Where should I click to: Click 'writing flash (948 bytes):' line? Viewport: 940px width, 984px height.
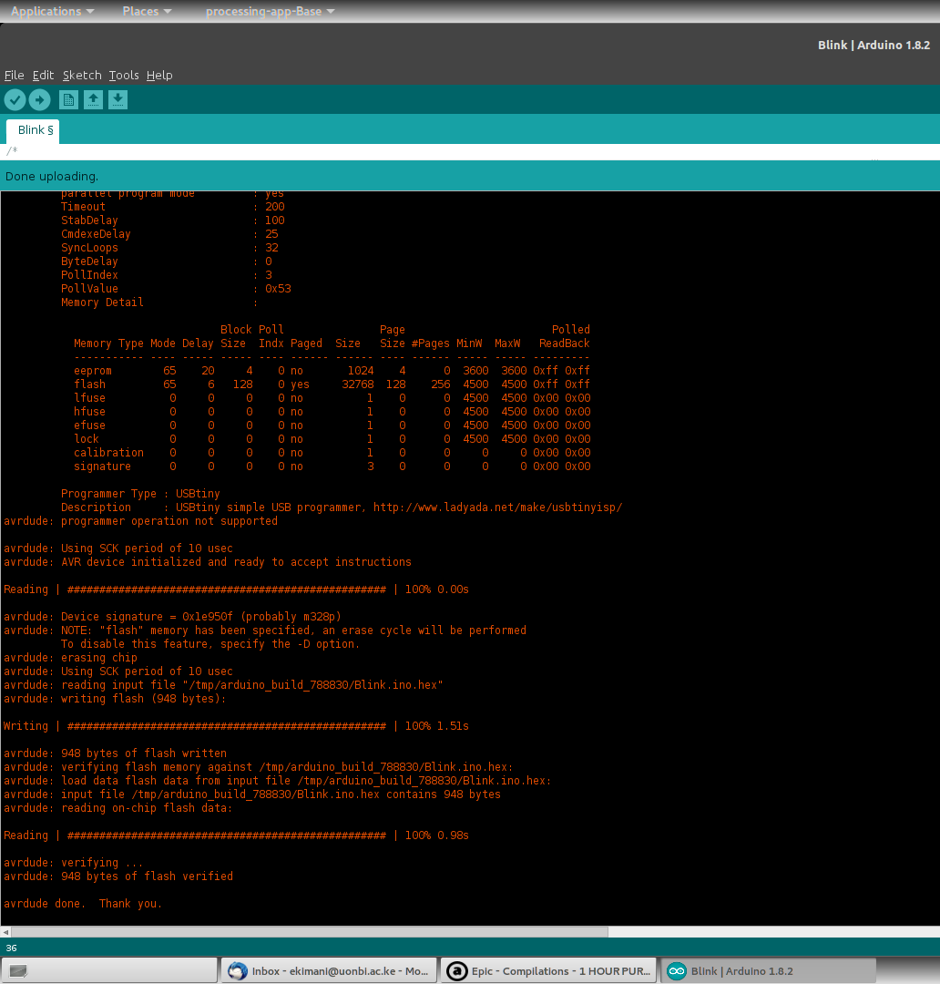pyautogui.click(x=115, y=699)
